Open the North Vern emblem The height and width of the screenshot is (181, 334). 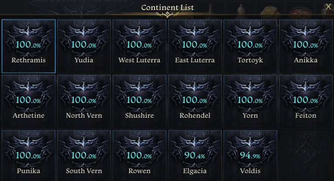(84, 102)
